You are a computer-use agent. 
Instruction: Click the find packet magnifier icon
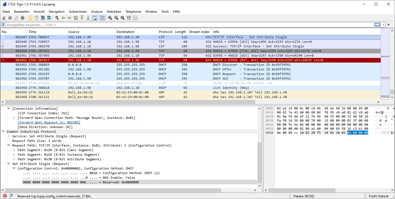tap(57, 18)
